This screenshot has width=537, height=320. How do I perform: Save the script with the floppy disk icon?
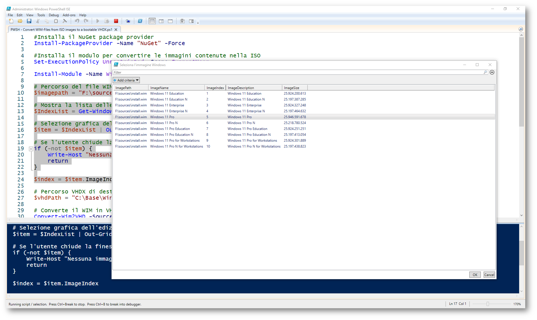[x=29, y=21]
